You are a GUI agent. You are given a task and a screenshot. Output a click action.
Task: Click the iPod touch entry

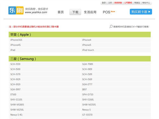(88, 50)
